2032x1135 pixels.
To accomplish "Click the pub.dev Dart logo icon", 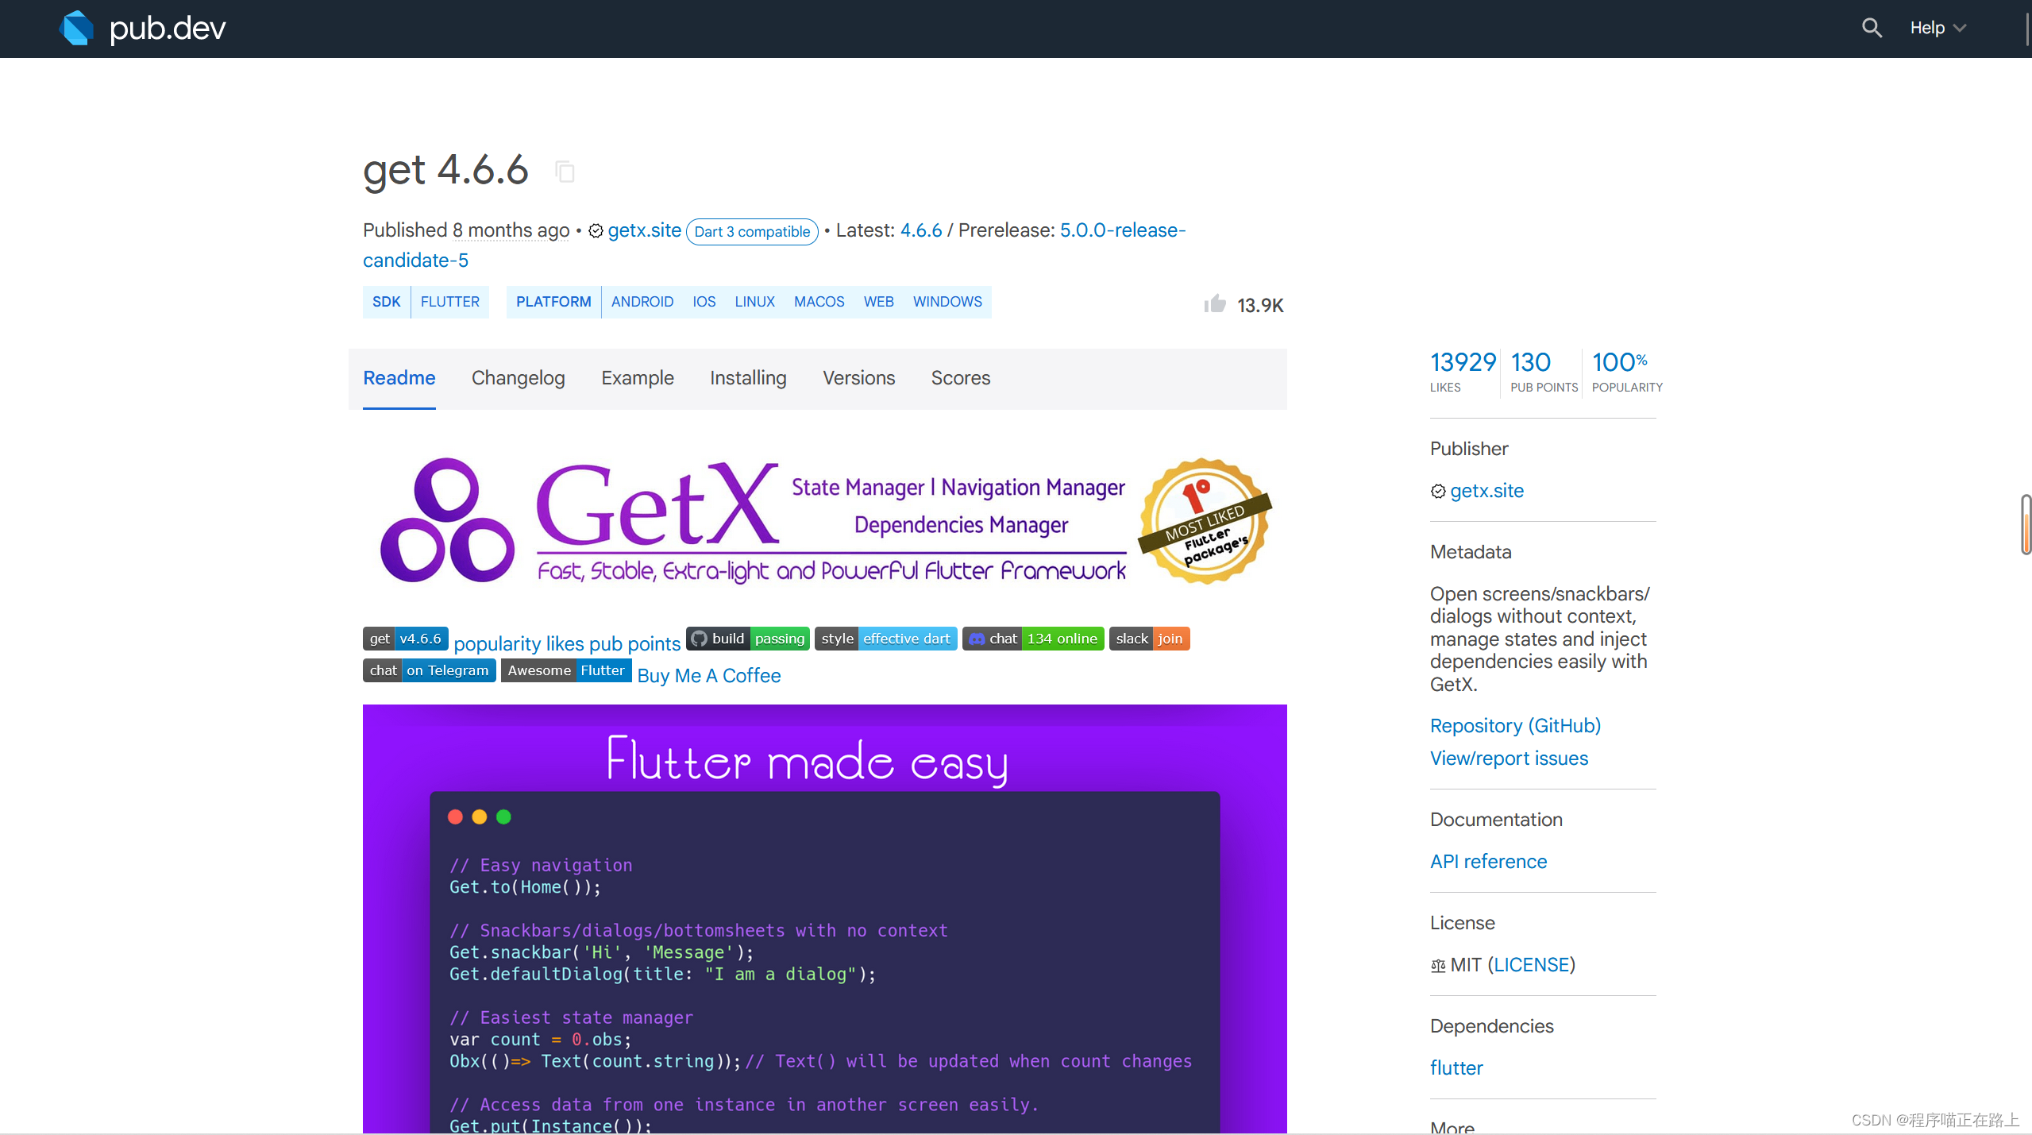I will pos(76,29).
